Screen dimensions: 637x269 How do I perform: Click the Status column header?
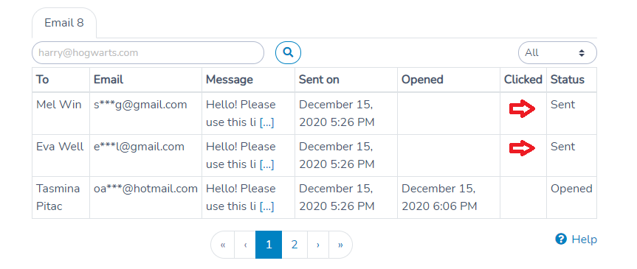tap(568, 80)
